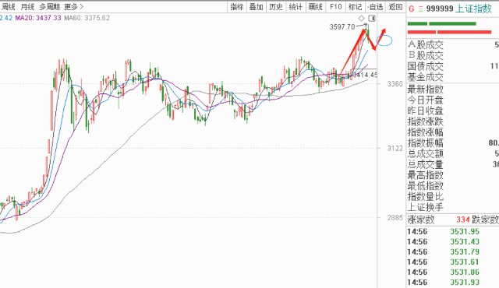Image resolution: width=499 pixels, height=288 pixels.
Task: Open the 历史 history button
Action: coord(276,7)
